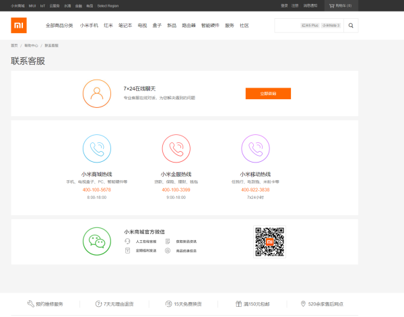This screenshot has height=317, width=404.
Task: Click the orange Mi logo
Action: click(19, 26)
